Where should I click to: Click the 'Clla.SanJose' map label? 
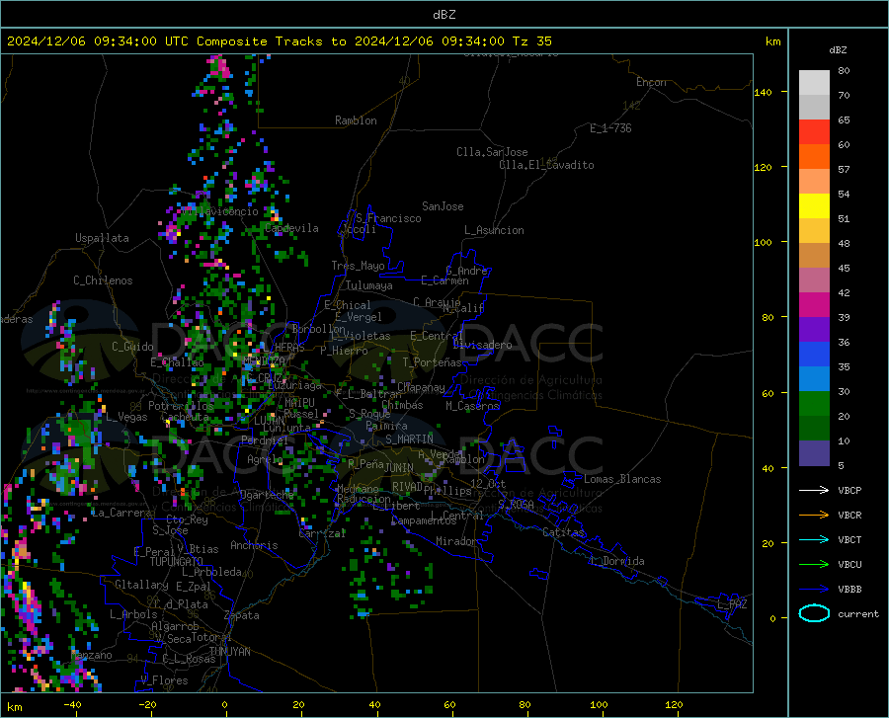tap(492, 152)
